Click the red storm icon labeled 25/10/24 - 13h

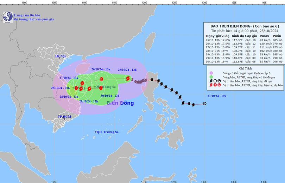[x=128, y=79]
